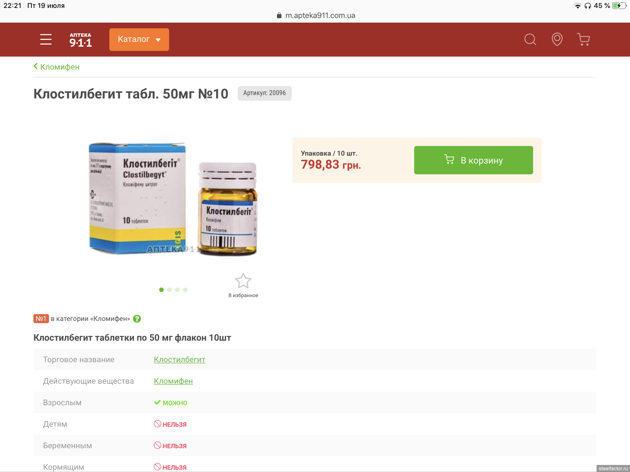Viewport: 630px width, 472px height.
Task: Select second image carousel dot
Action: (169, 290)
